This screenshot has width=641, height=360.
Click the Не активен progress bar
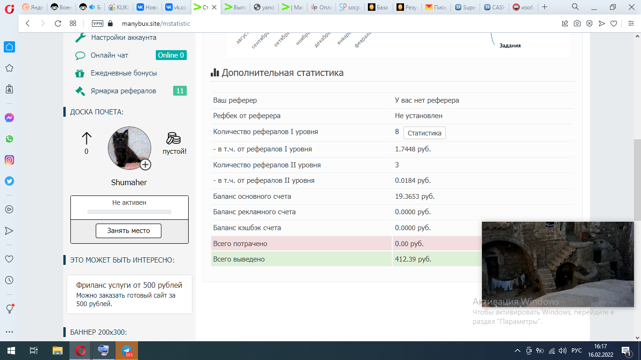coord(130,212)
